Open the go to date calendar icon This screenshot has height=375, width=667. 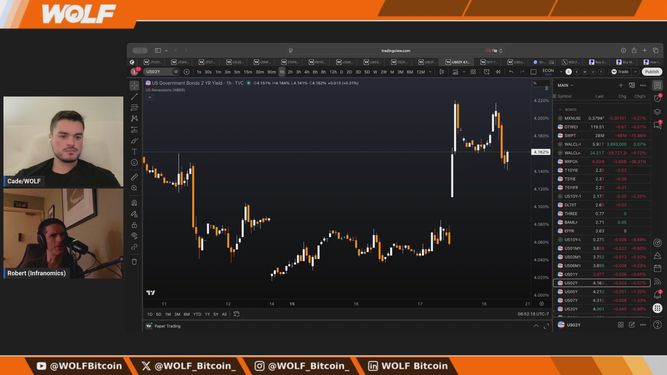point(236,314)
